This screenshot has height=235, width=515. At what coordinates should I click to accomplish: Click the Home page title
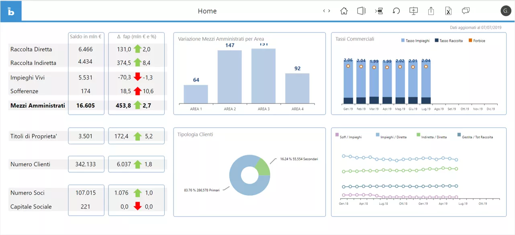click(207, 11)
